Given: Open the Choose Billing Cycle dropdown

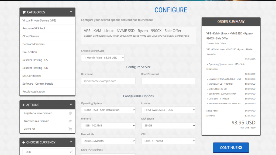Looking at the screenshot, I should 103,58.
